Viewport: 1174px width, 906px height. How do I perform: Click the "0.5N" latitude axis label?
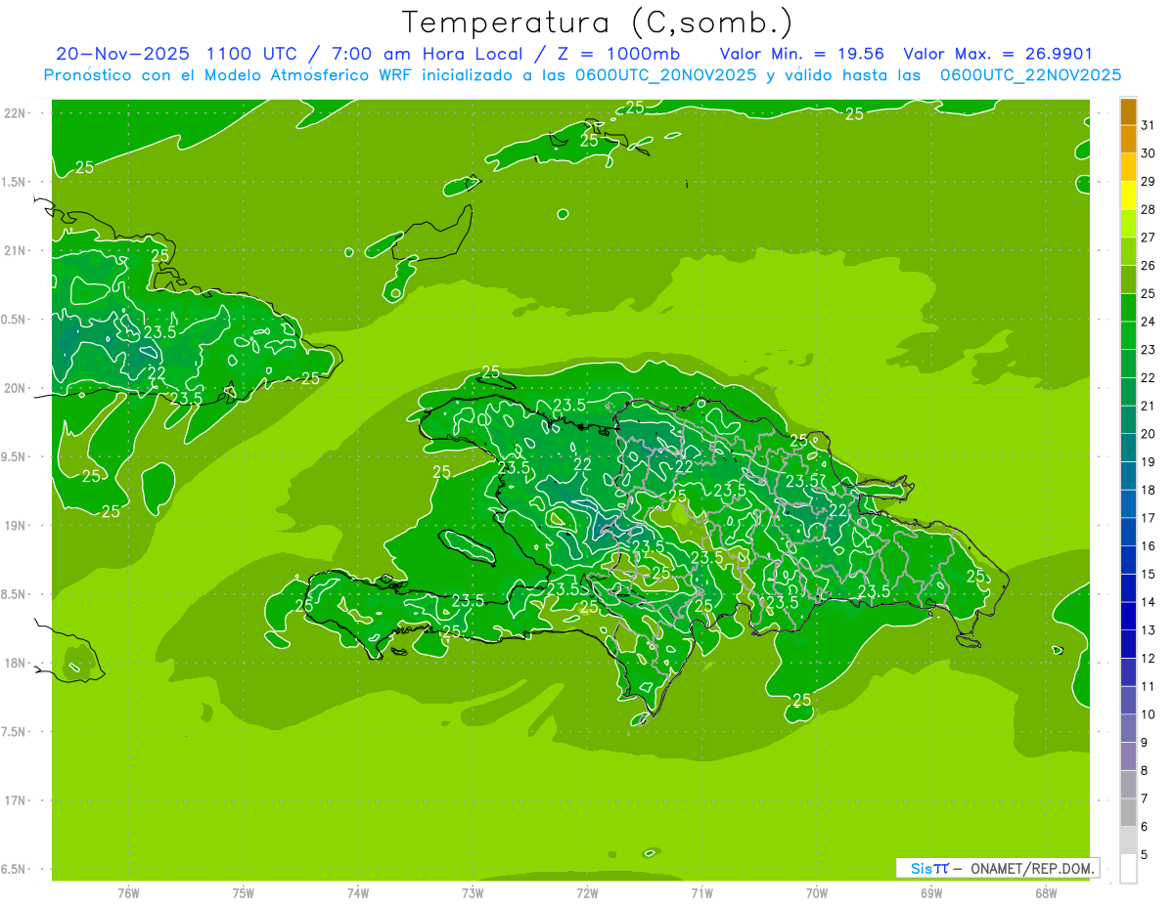pos(15,320)
